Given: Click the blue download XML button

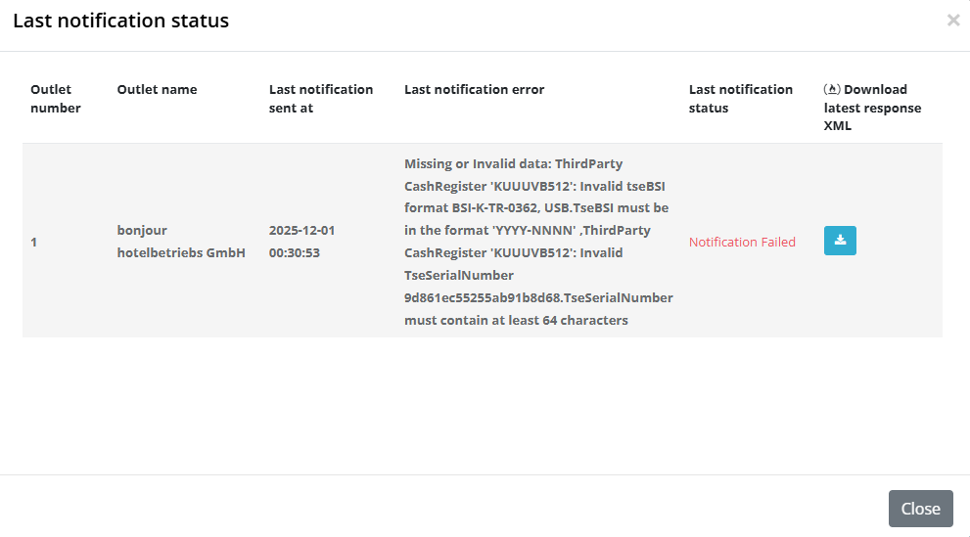Looking at the screenshot, I should 840,241.
